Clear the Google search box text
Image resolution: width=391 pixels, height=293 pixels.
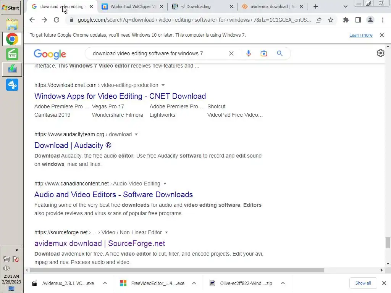231,53
